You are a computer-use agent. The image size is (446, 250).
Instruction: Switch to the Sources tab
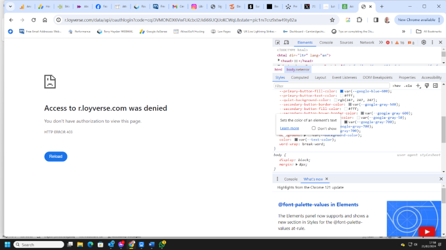(x=346, y=43)
